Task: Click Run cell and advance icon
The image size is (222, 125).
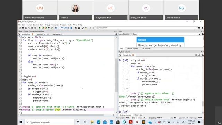Action: coord(46,28)
